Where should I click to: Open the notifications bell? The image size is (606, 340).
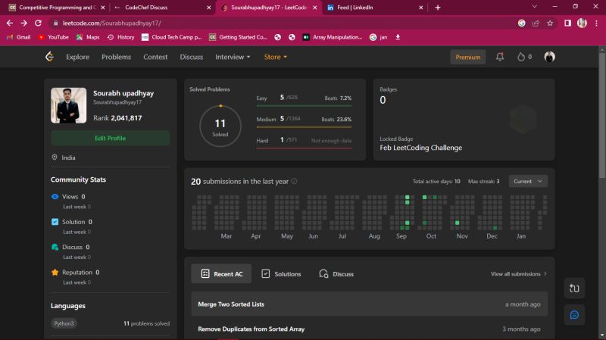pyautogui.click(x=500, y=57)
